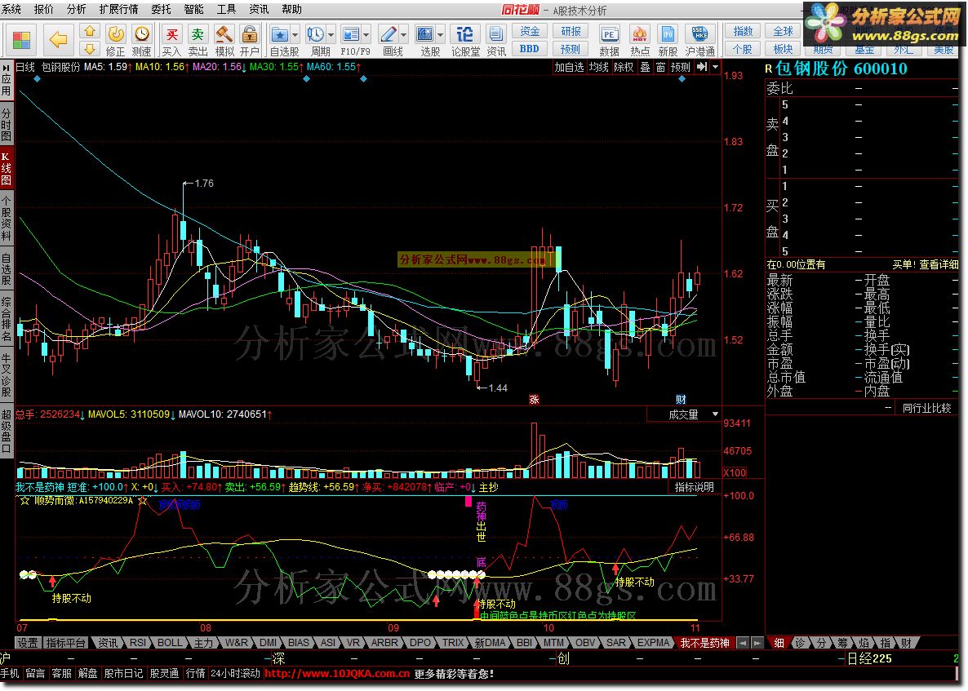Click the BBD button

pos(529,49)
